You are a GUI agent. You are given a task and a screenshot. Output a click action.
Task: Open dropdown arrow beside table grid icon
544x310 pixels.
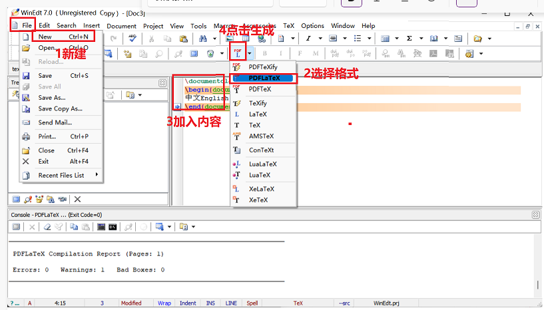[x=397, y=39]
